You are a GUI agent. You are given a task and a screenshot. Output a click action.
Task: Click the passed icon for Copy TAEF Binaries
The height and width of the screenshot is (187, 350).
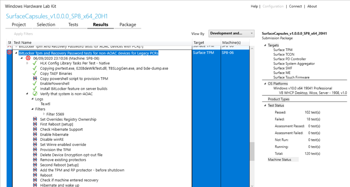pyautogui.click(x=35, y=73)
